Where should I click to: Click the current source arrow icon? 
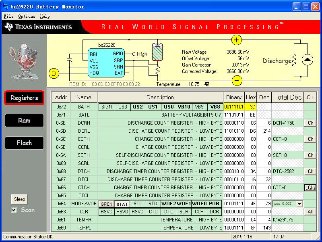coord(308,60)
